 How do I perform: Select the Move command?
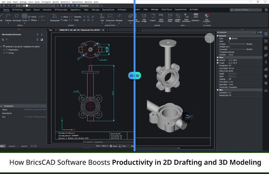(x=64, y=17)
